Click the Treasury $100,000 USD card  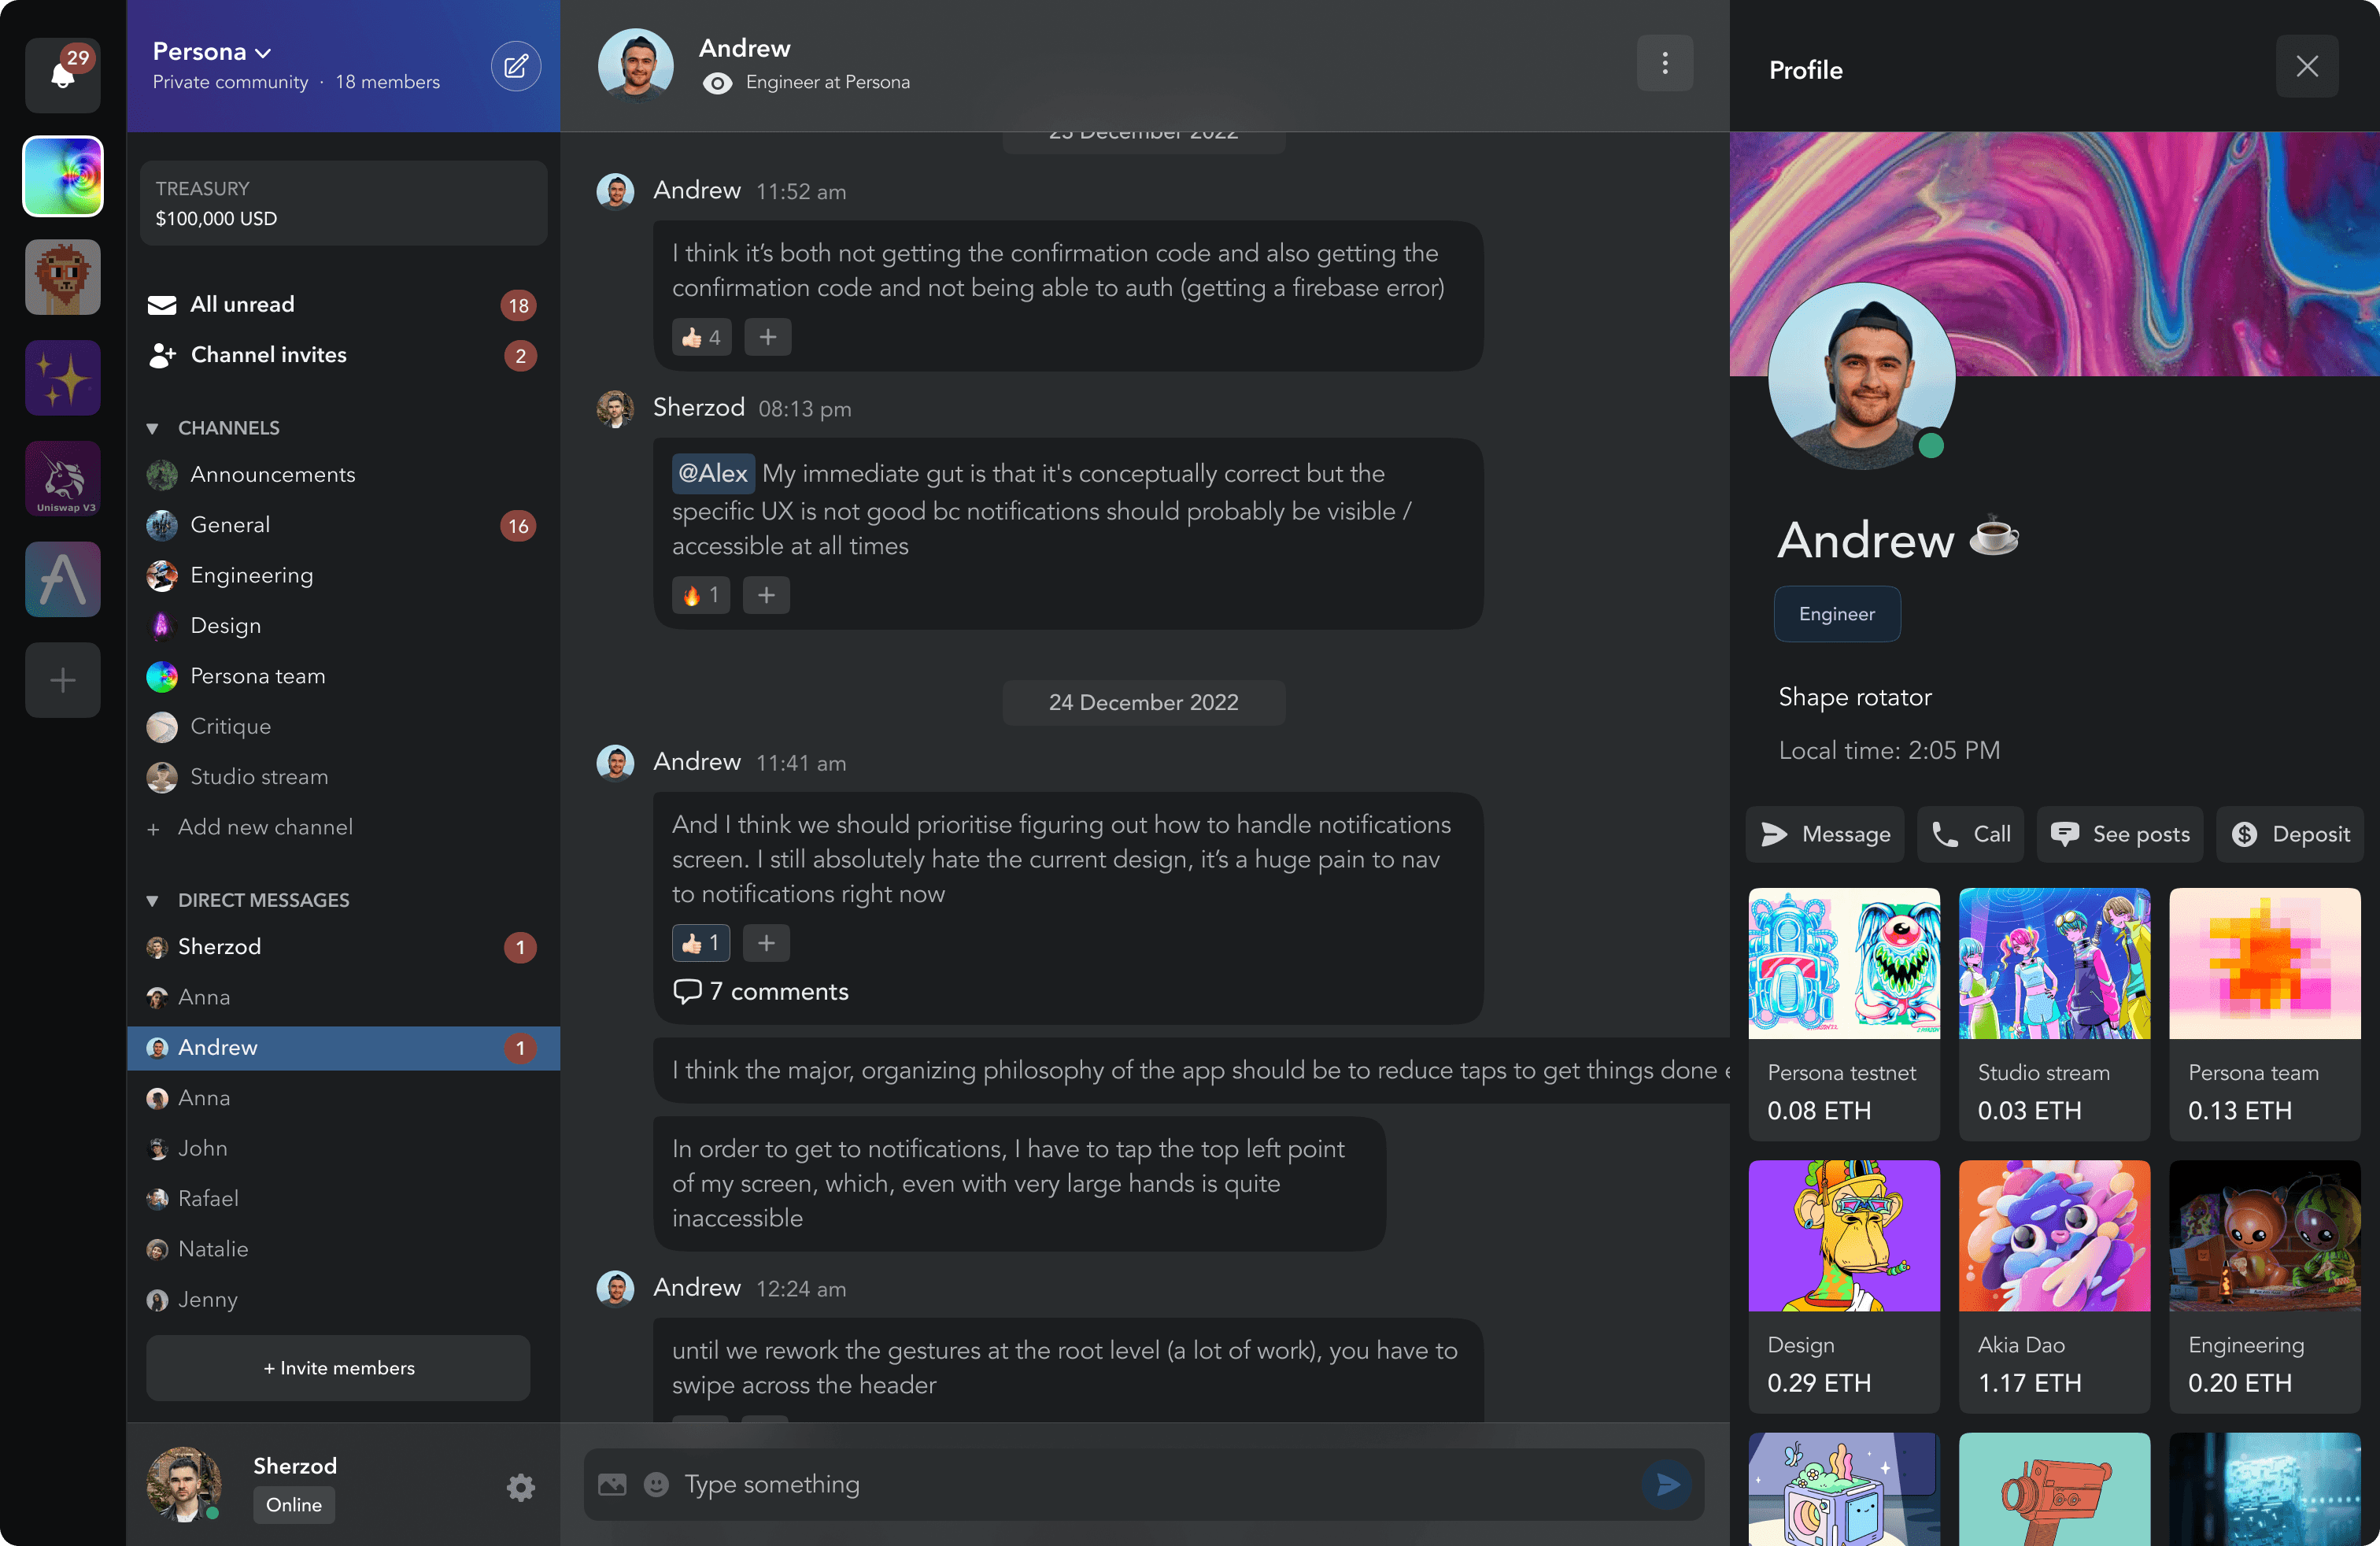[x=343, y=203]
